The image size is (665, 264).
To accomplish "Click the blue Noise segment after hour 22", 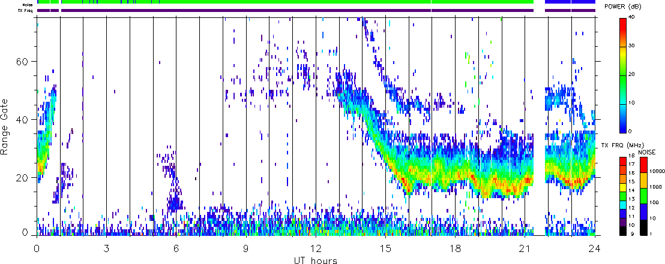I will pos(570,2).
